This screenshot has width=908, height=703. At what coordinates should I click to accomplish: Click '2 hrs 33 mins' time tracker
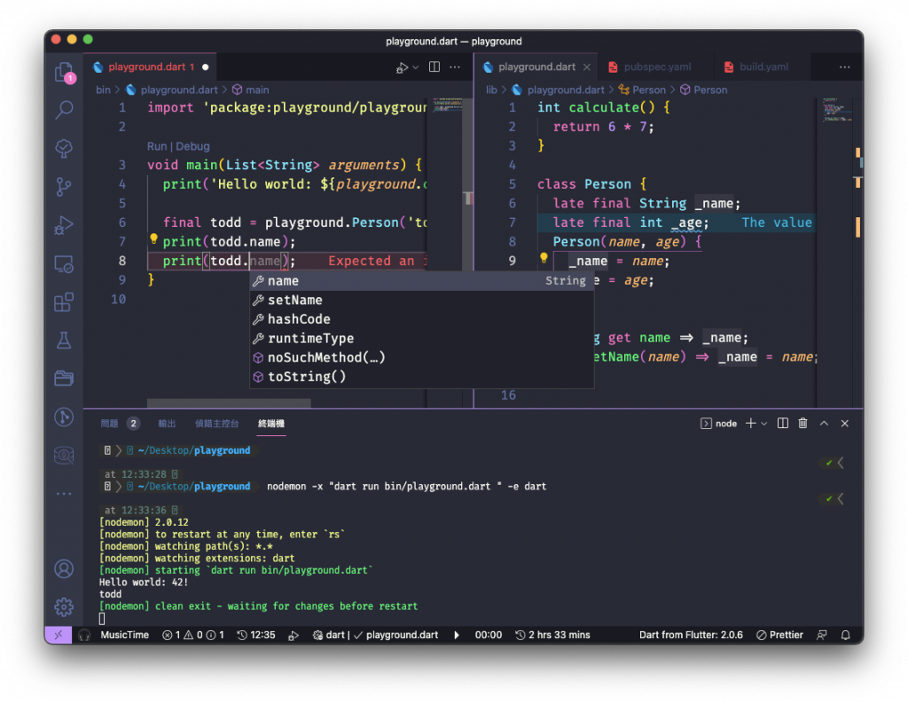pyautogui.click(x=552, y=636)
